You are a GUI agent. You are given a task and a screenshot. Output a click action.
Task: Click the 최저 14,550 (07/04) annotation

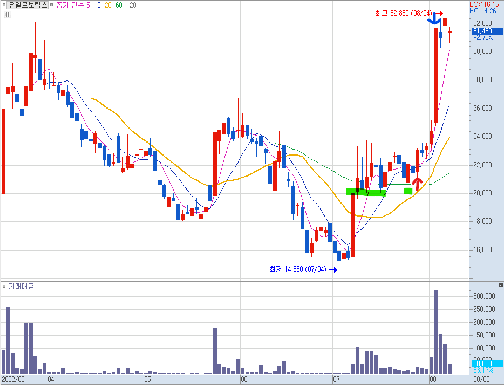click(298, 269)
